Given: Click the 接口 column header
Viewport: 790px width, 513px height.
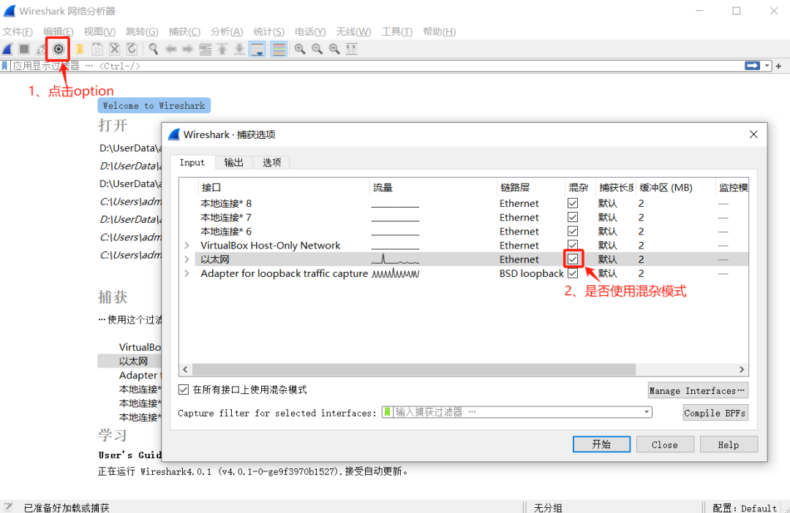Looking at the screenshot, I should 284,187.
